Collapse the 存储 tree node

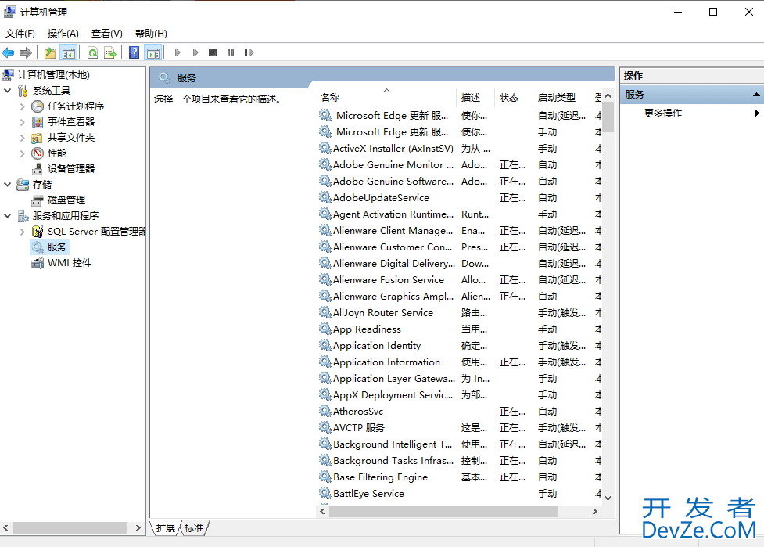point(7,184)
